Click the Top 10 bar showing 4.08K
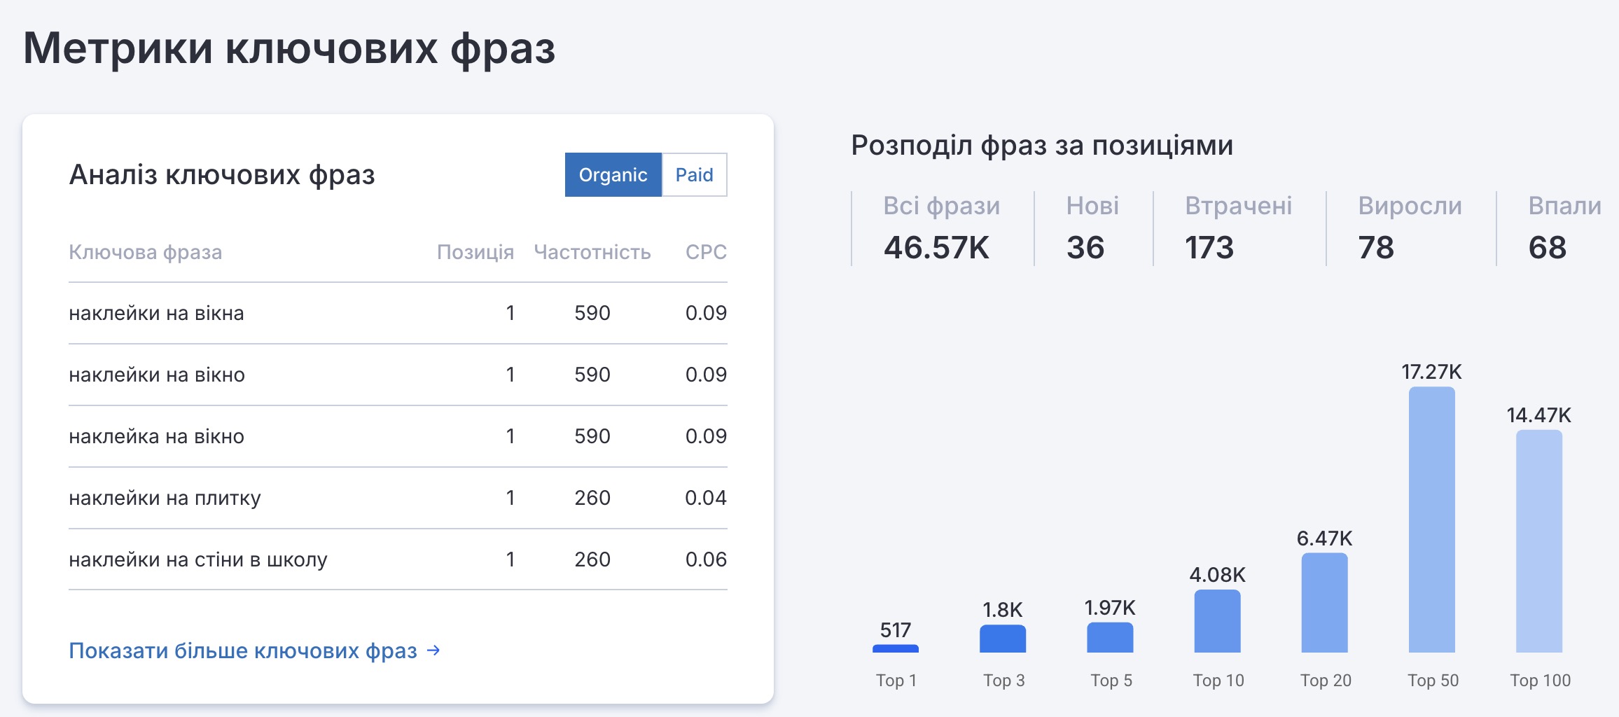 (x=1217, y=621)
